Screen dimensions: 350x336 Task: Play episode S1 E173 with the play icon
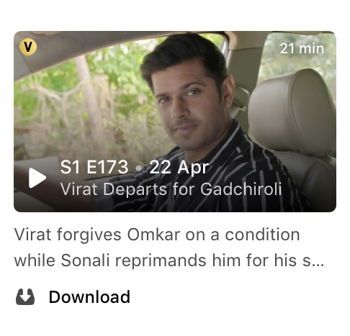pos(37,178)
